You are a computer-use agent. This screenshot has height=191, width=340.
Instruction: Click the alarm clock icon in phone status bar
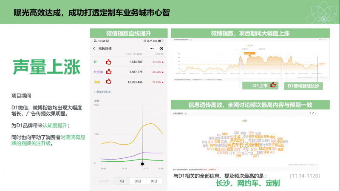(145, 41)
